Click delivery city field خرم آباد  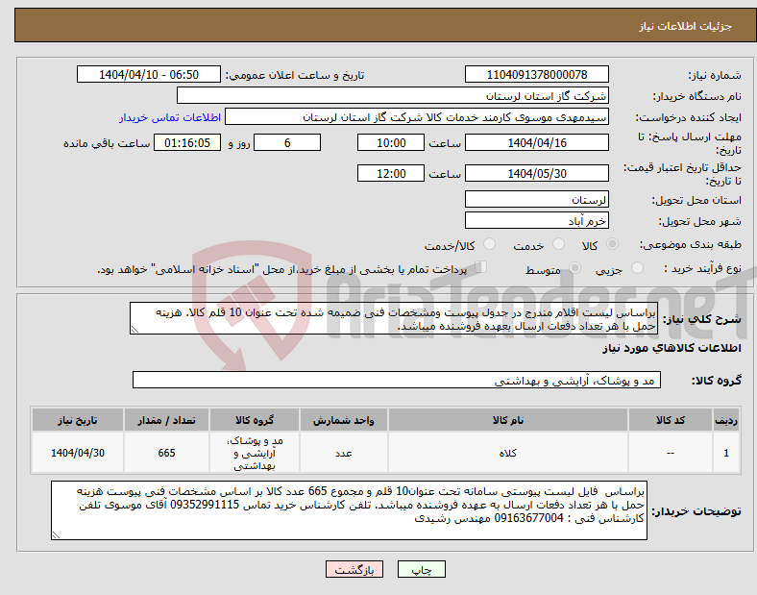[536, 220]
